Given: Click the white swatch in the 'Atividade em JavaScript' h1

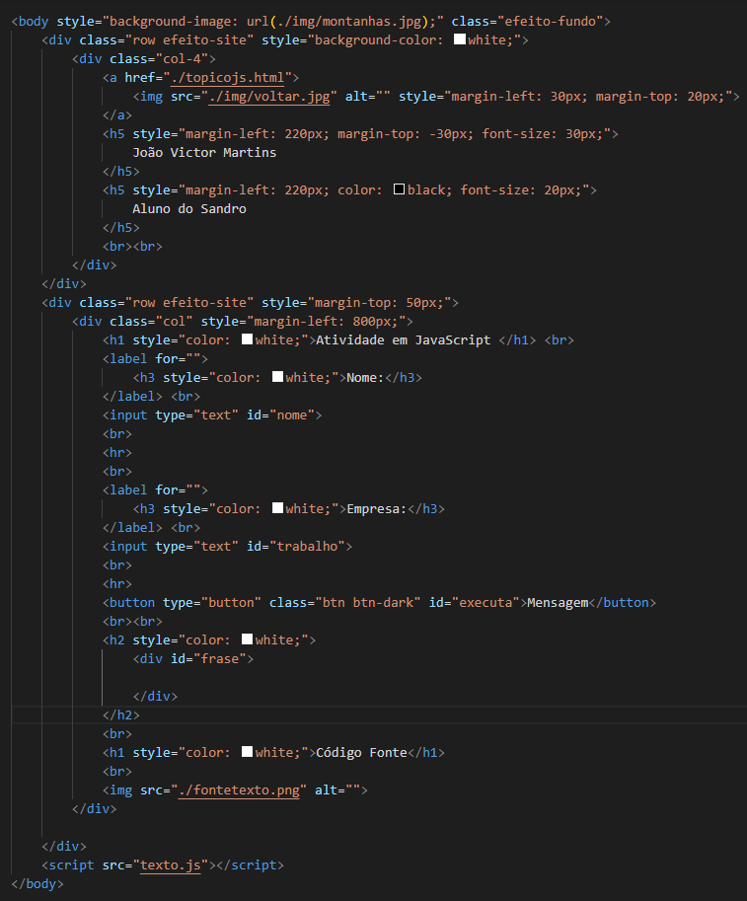Looking at the screenshot, I should (x=247, y=339).
